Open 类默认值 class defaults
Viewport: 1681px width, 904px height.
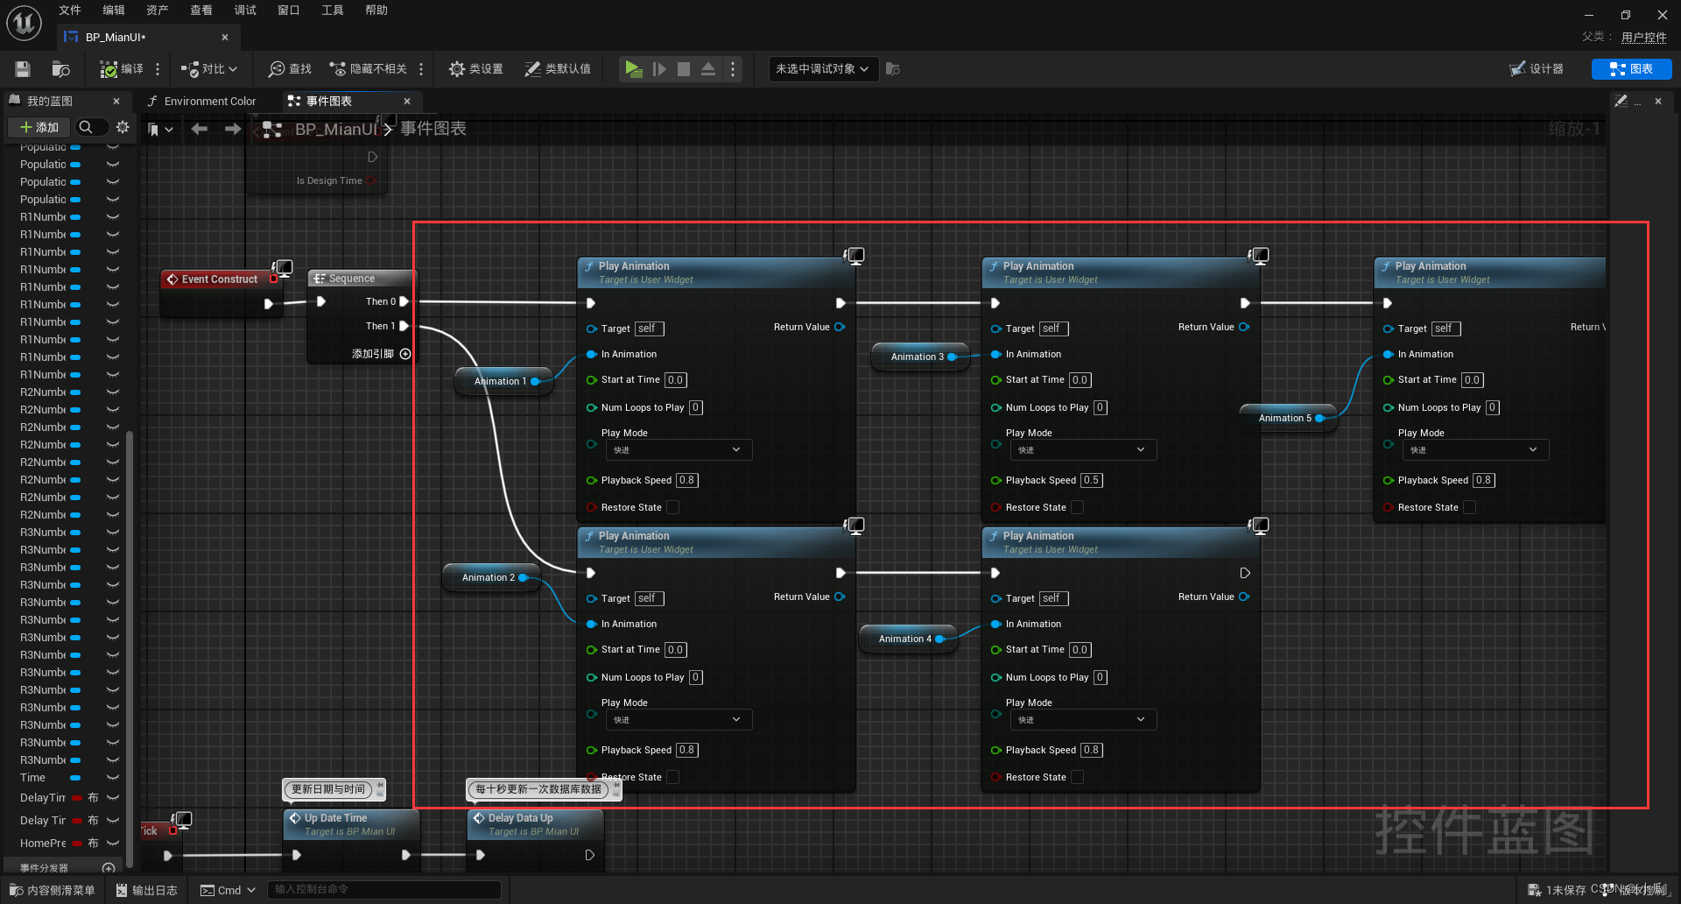point(558,69)
